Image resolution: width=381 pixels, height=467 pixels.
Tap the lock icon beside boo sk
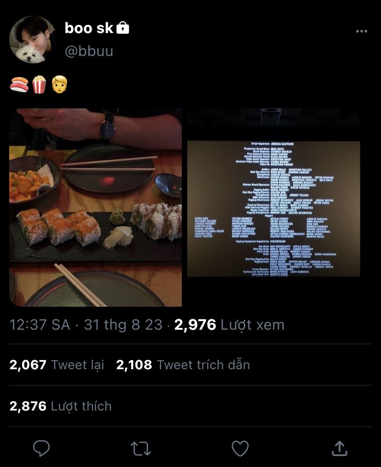[122, 28]
